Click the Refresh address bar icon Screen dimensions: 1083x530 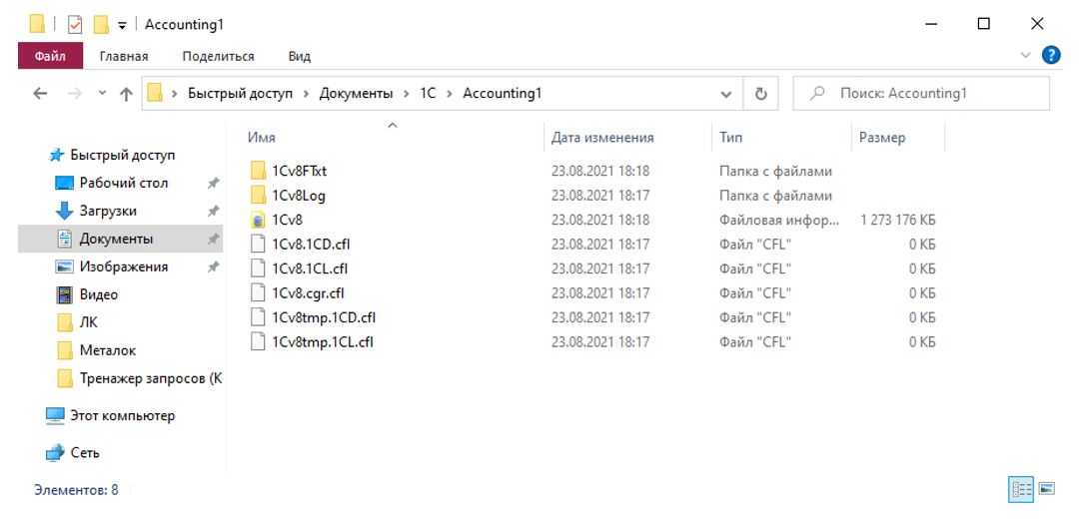point(759,94)
